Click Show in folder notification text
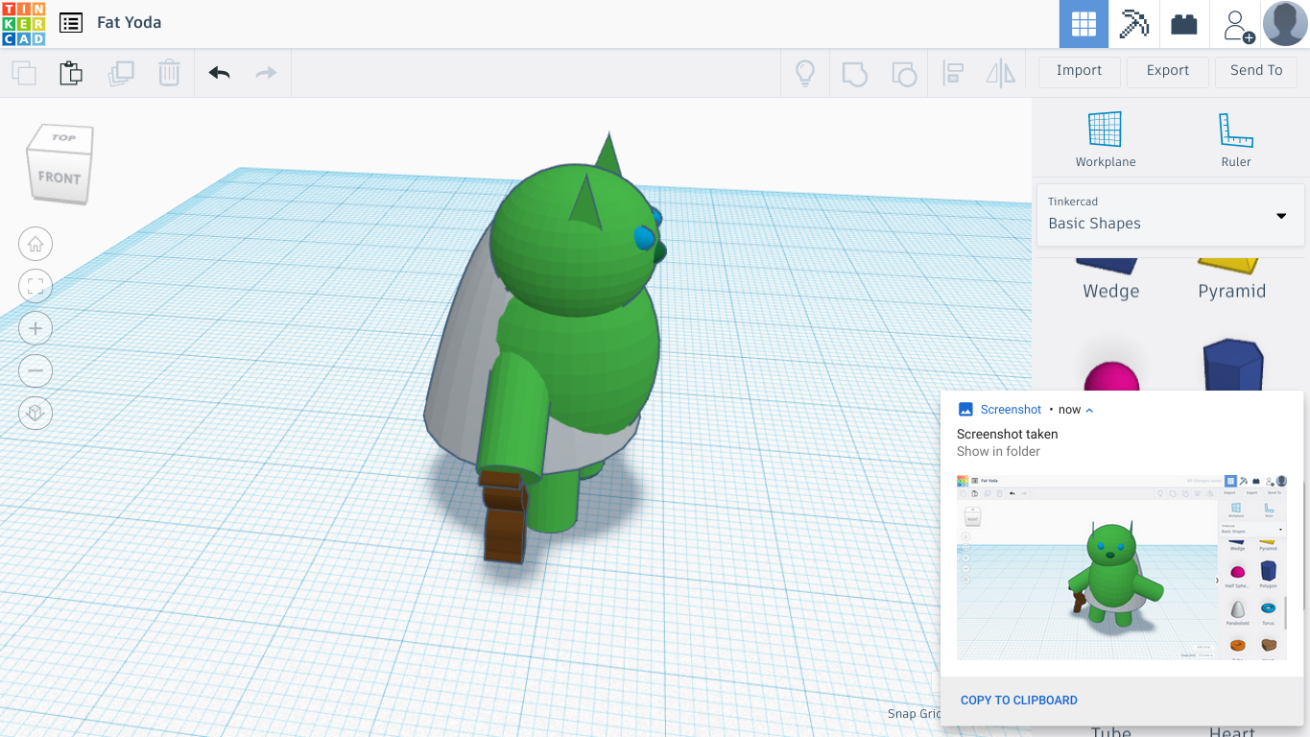The height and width of the screenshot is (737, 1310). pos(998,451)
